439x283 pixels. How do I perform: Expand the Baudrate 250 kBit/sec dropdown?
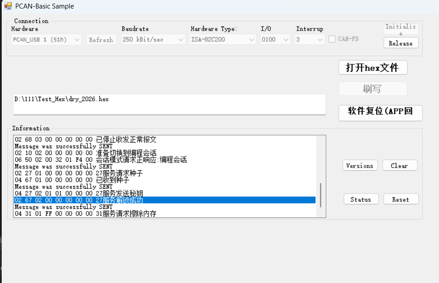153,40
